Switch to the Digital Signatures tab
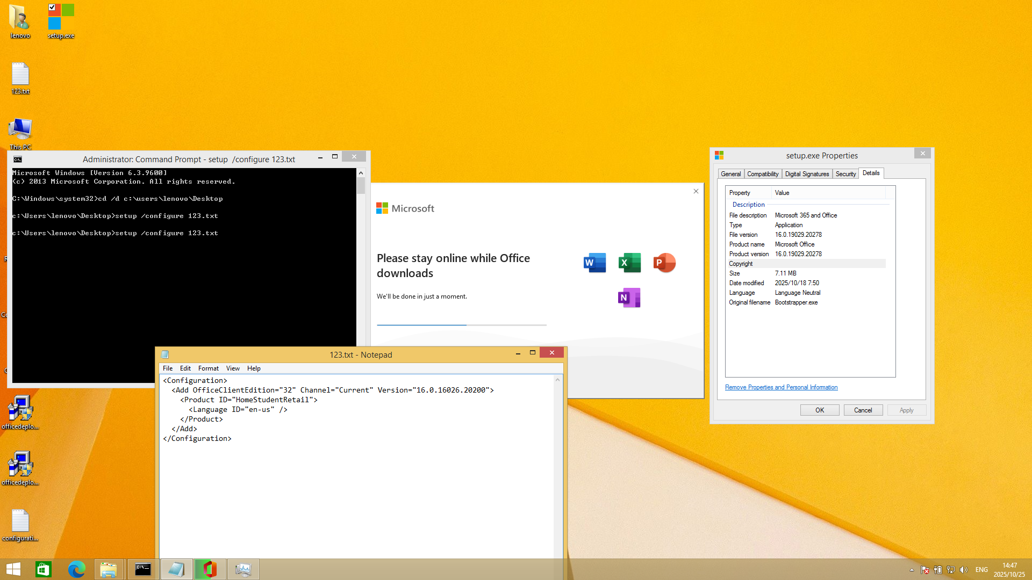Image resolution: width=1032 pixels, height=580 pixels. 807,174
